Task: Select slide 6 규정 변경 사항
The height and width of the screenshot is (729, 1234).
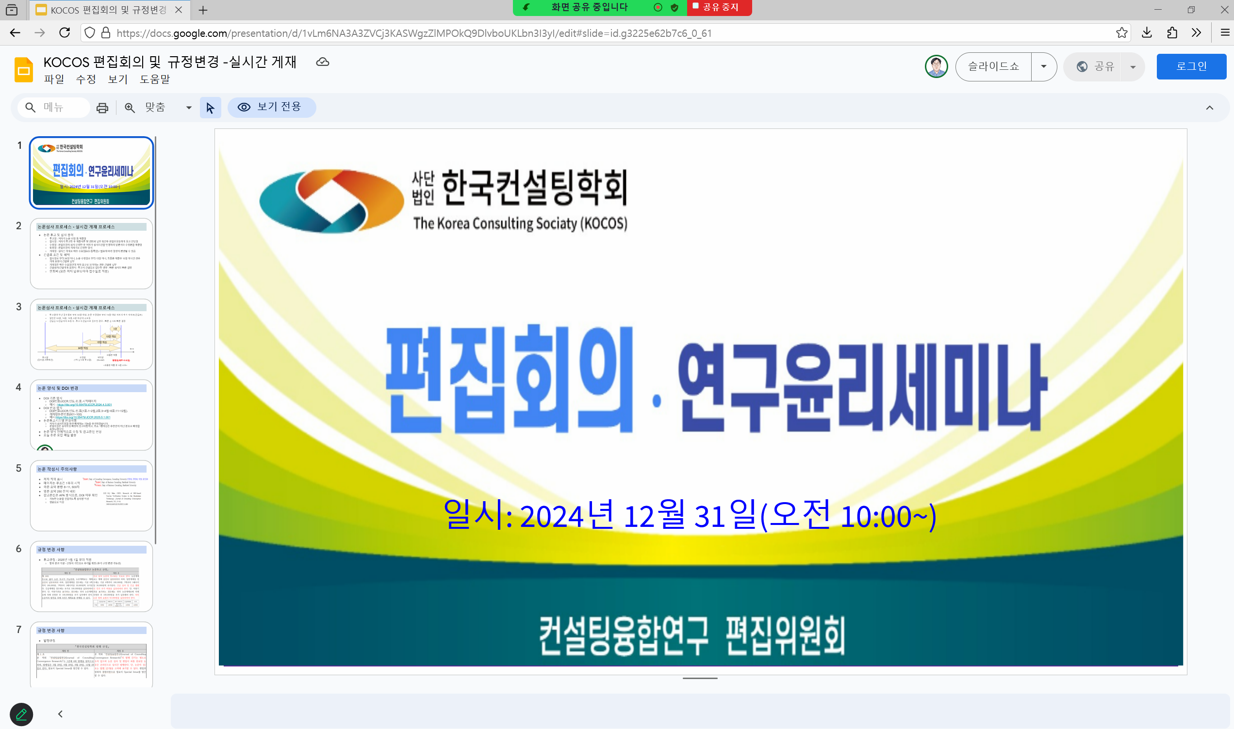Action: 91,576
